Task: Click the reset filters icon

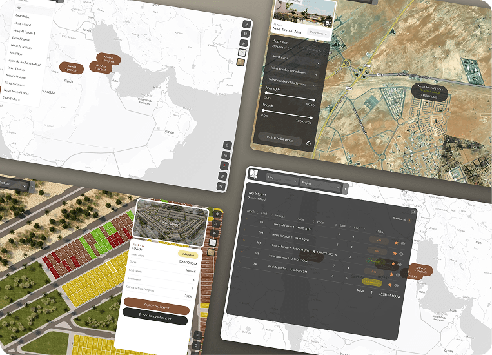Action: coord(308,143)
